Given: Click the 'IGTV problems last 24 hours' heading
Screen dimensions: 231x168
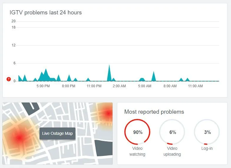Looking at the screenshot, I should 45,12.
